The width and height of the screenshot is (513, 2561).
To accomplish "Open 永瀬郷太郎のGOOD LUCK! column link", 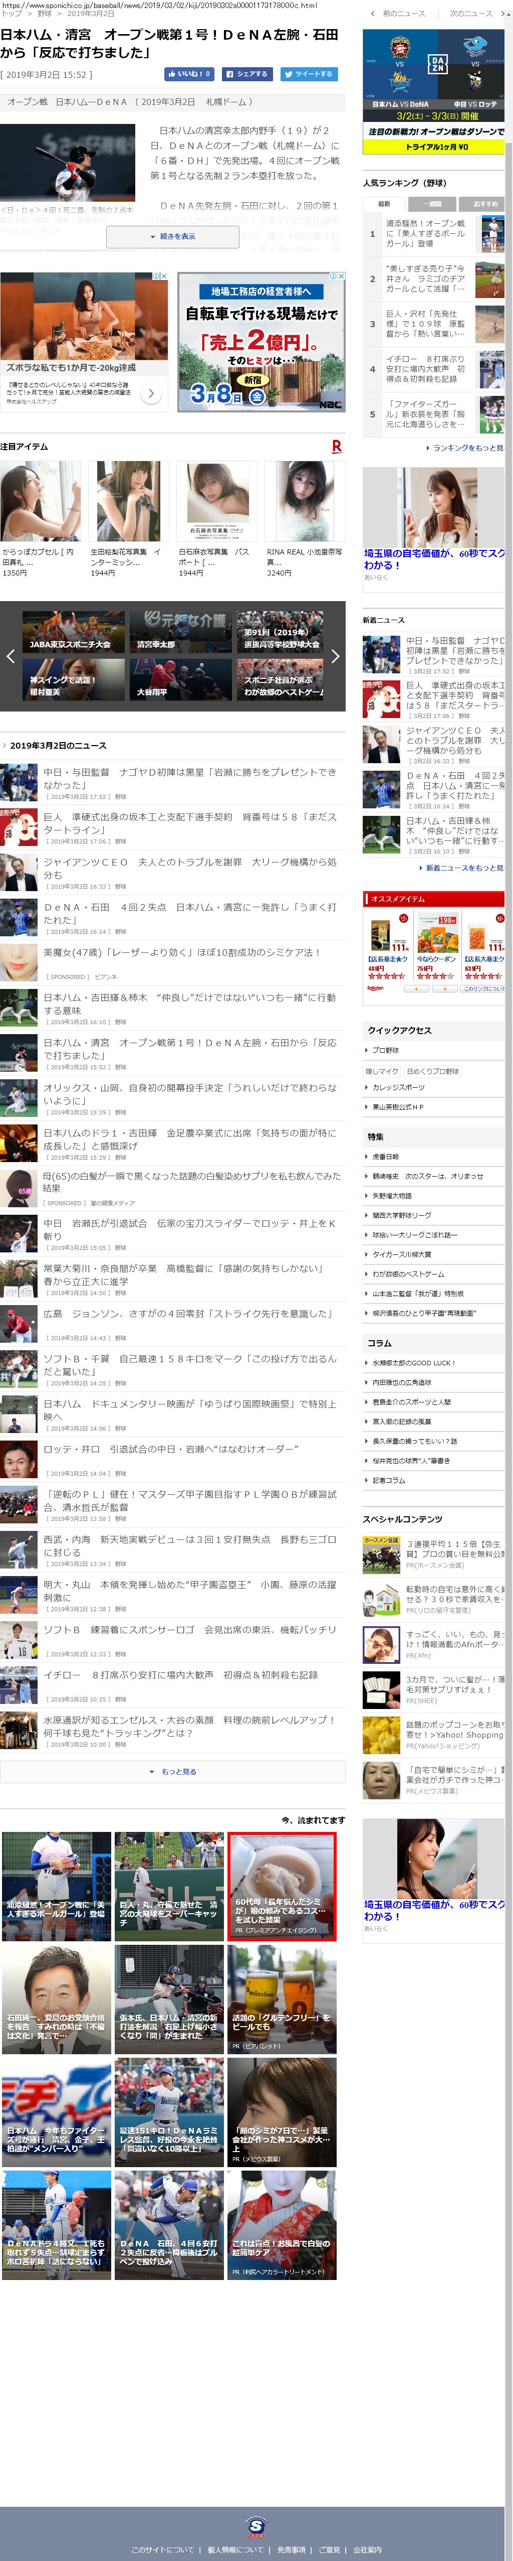I will pos(414,1363).
